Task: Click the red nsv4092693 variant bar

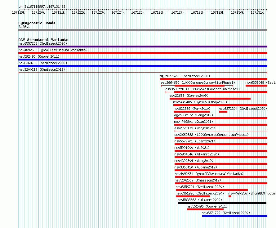Action: [x=143, y=53]
